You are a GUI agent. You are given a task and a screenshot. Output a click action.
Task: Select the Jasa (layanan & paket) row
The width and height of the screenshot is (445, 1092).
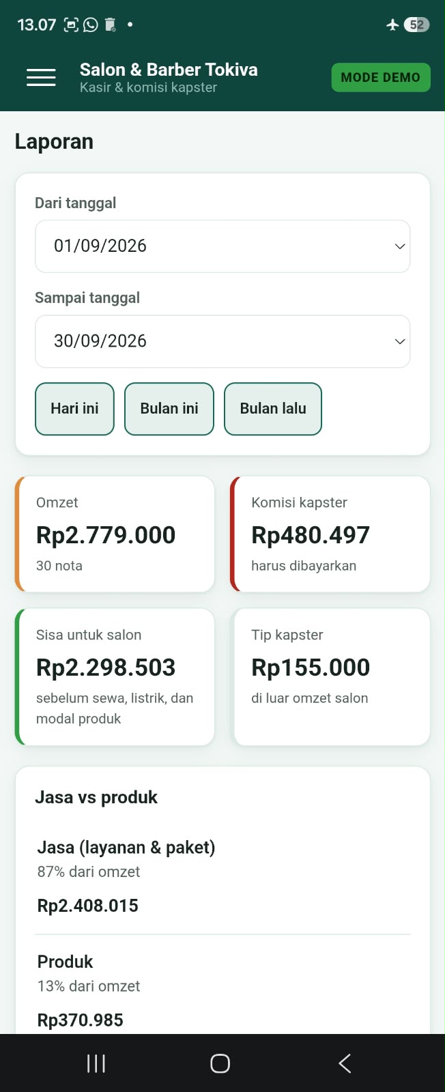coord(222,877)
